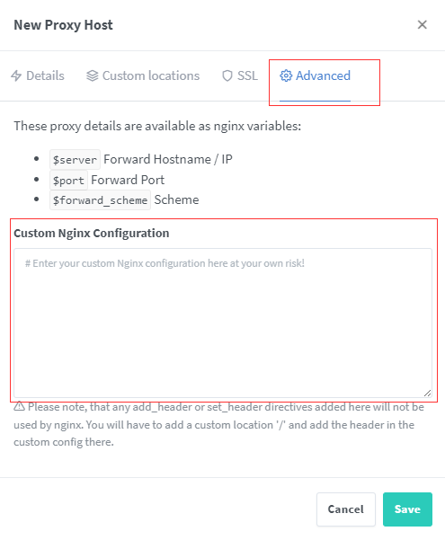445x540 pixels.
Task: Click the $forward_scheme variable code tag
Action: [x=100, y=199]
